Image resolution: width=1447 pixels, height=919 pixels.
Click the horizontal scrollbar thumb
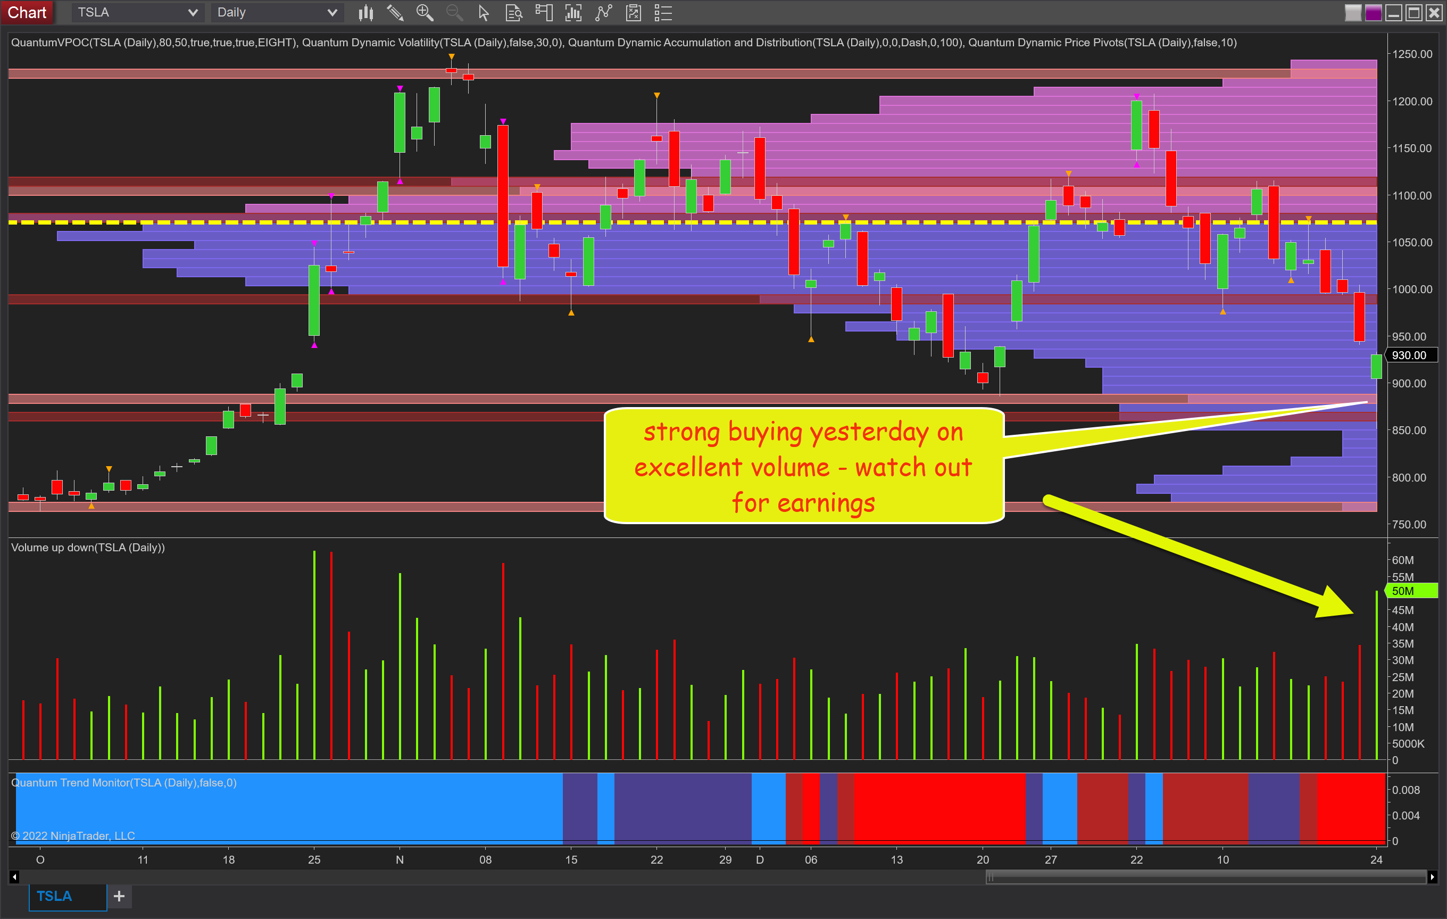(1206, 877)
